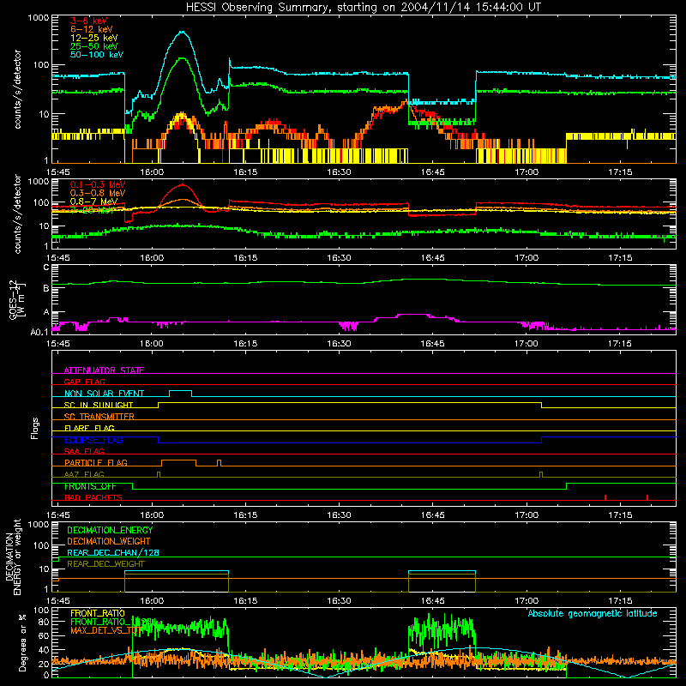The image size is (686, 686).
Task: Select the 50-100 keV legend label
Action: 97,54
